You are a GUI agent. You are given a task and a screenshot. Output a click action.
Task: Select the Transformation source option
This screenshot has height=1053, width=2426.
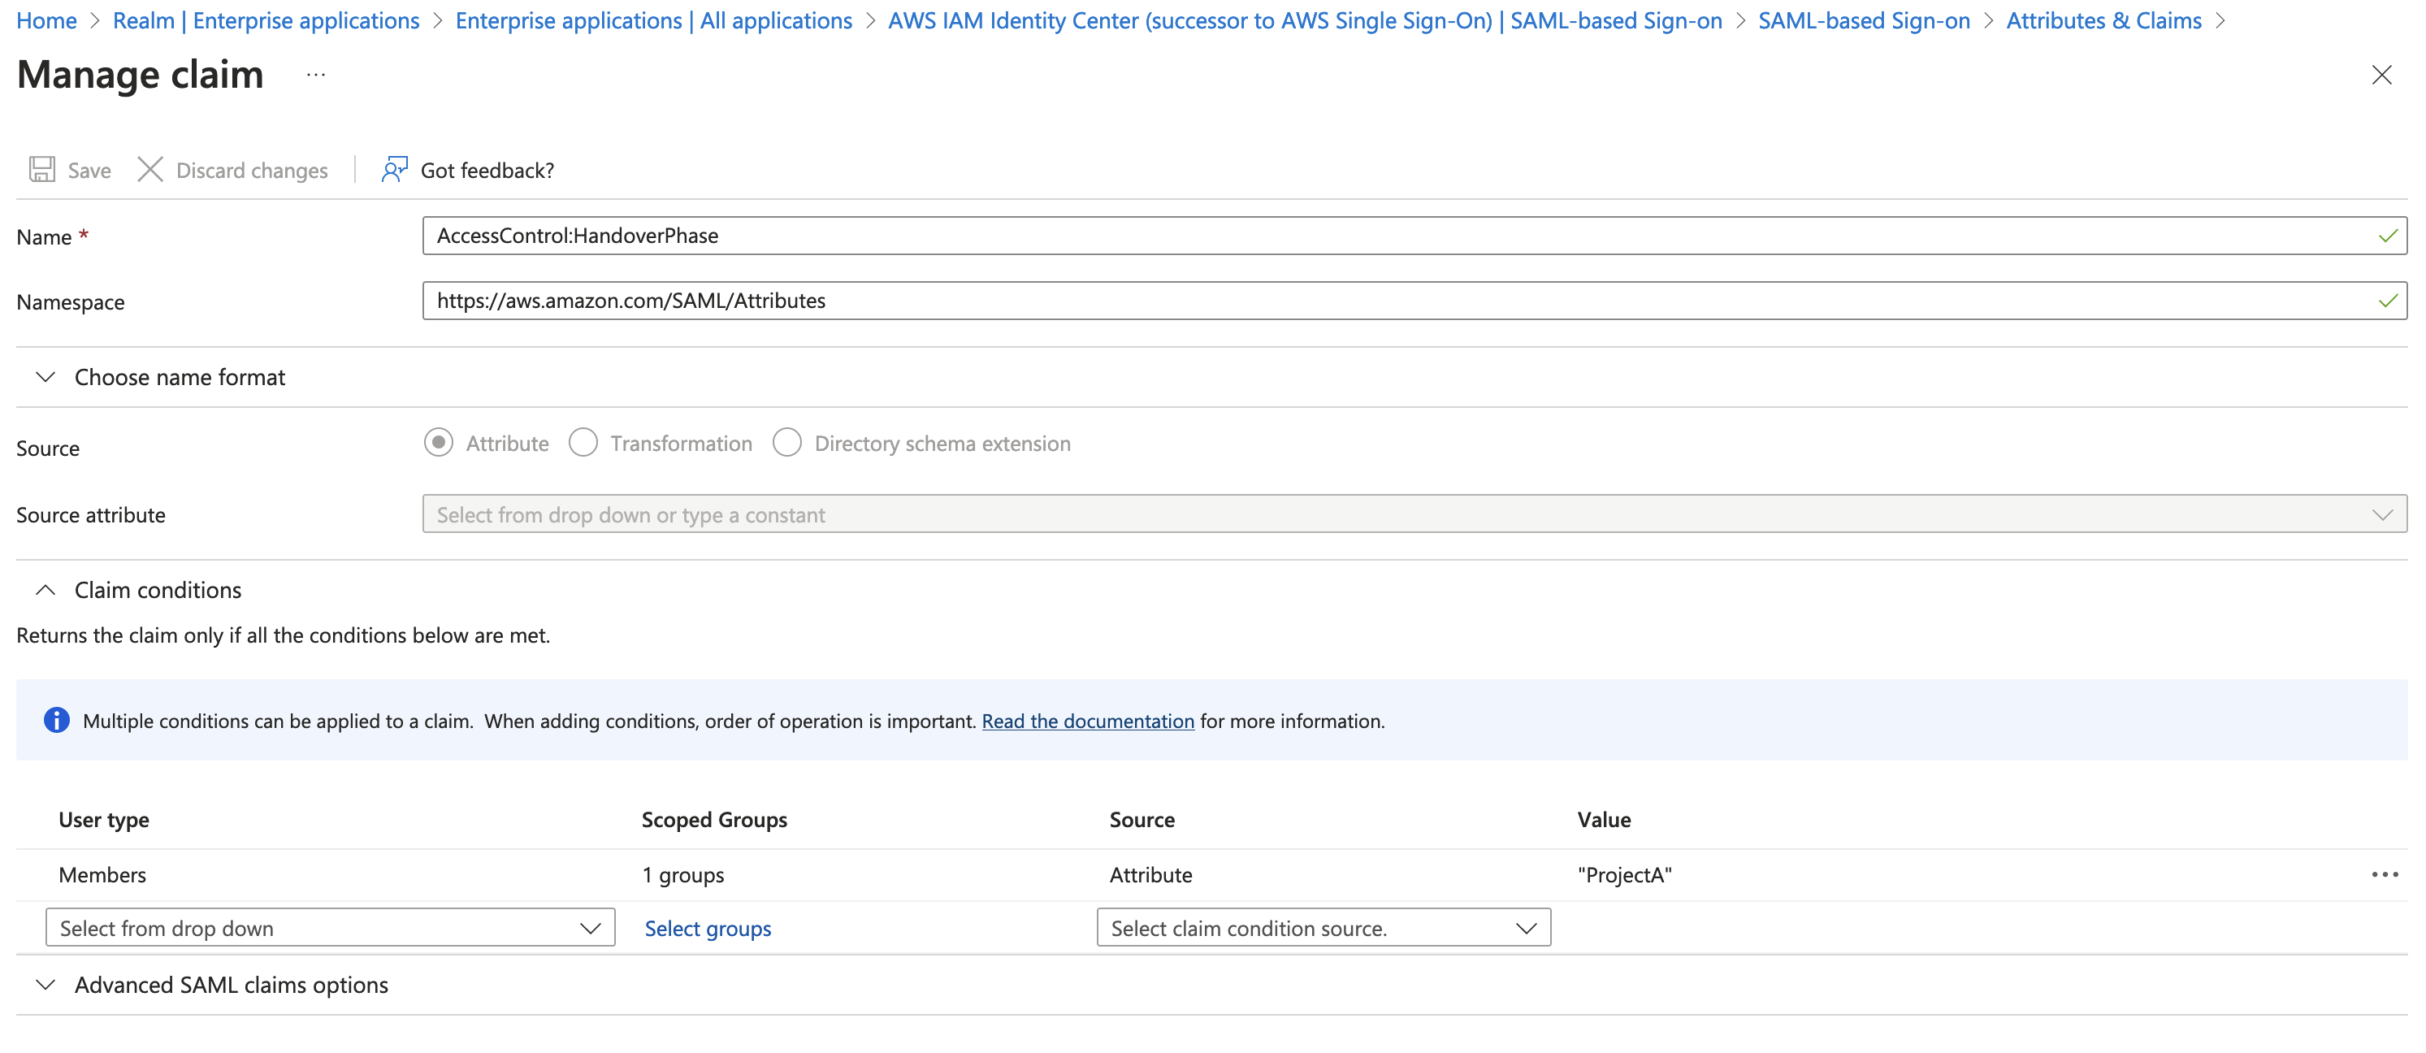(584, 442)
